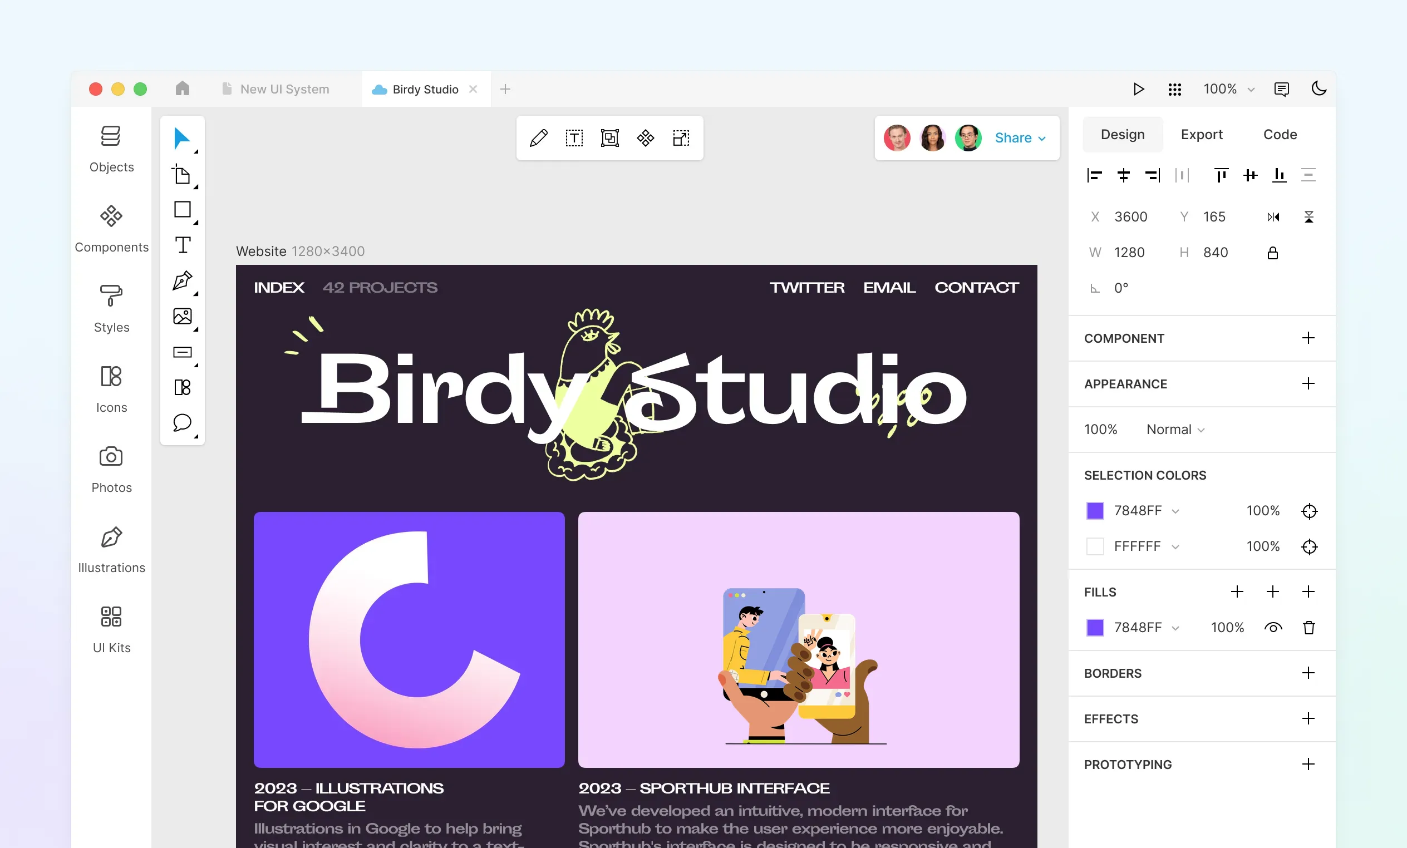Open dropdown for 7848FF selection color

pyautogui.click(x=1175, y=511)
